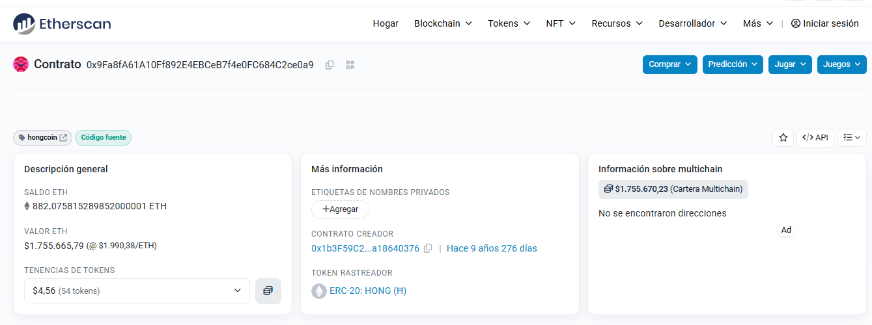Click the user icon by Iniciar sesión
The width and height of the screenshot is (872, 325).
pos(796,23)
